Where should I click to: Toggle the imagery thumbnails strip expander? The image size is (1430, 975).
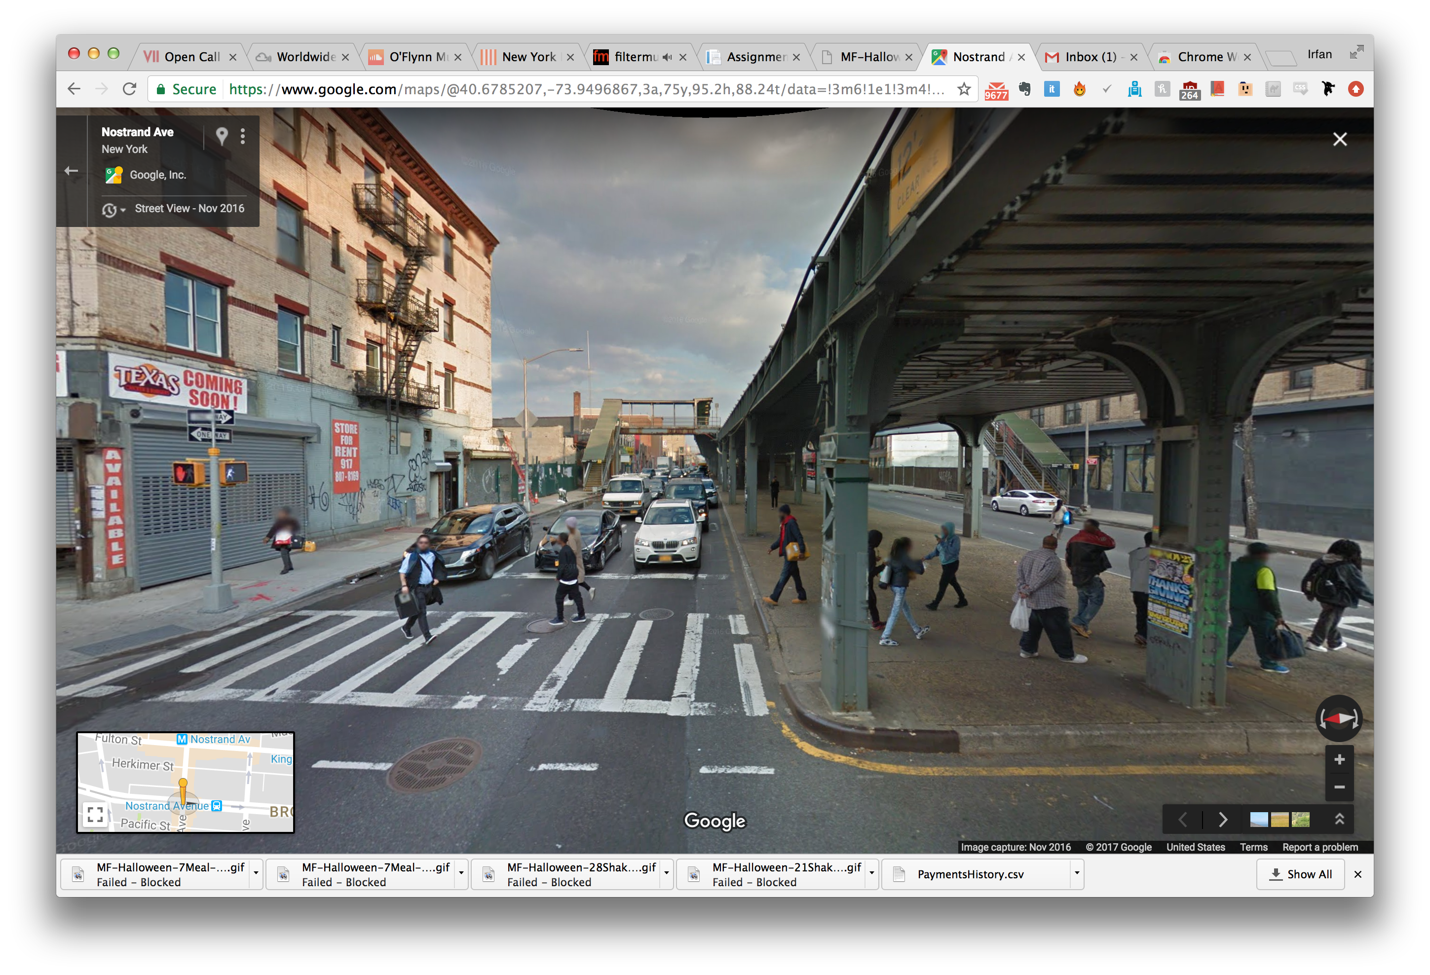pos(1340,819)
